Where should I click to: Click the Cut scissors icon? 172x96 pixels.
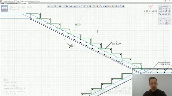click(x=79, y=6)
